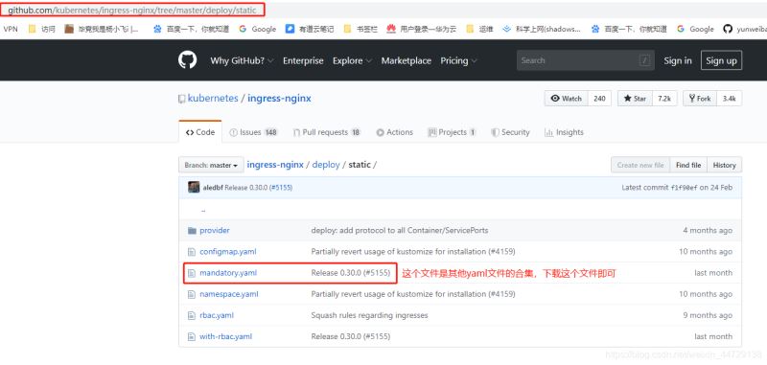Focus the GitHub search field

click(585, 60)
